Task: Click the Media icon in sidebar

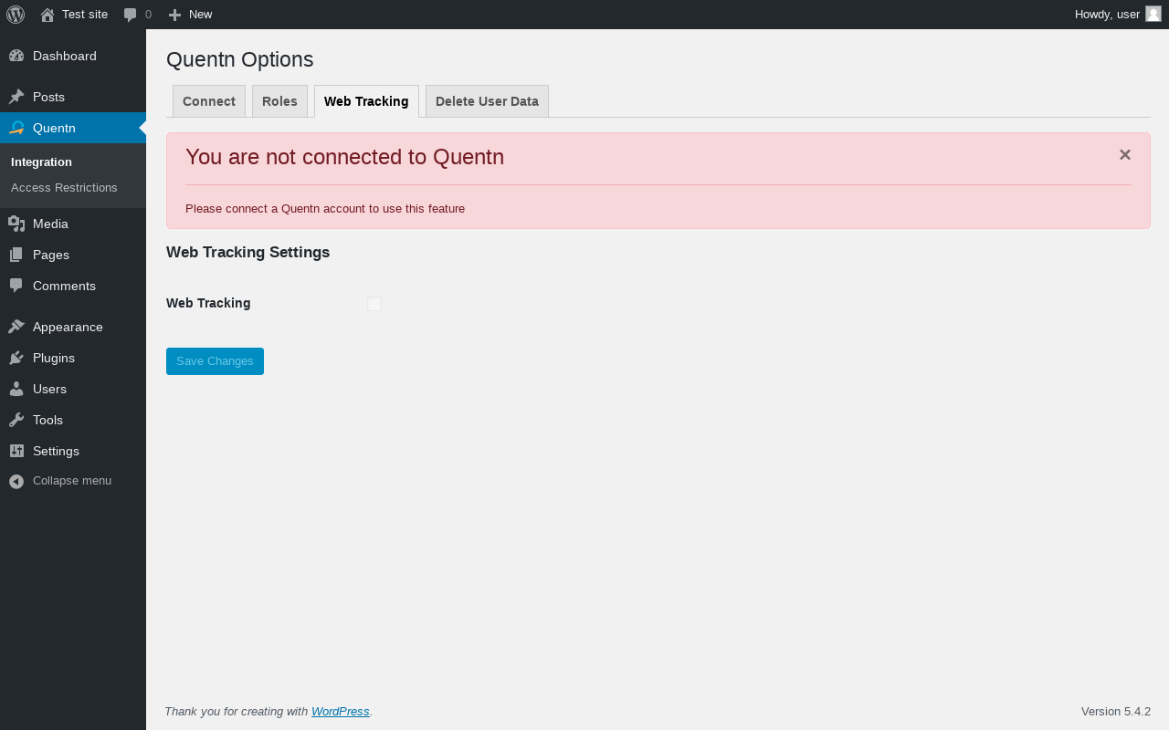Action: (16, 224)
